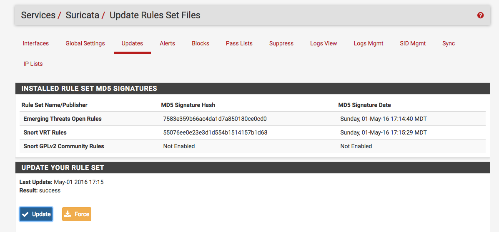Click the Snort VRT Rules MD5 hash
The image size is (499, 232).
click(x=215, y=132)
